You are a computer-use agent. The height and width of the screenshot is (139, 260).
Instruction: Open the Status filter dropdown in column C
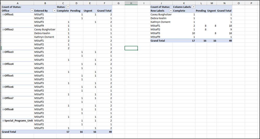click(68, 7)
